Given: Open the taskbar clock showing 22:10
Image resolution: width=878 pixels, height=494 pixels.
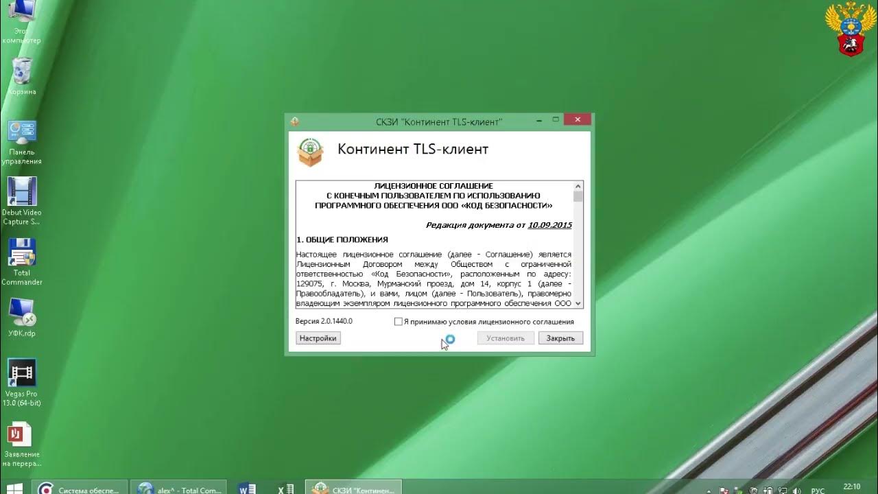Looking at the screenshot, I should point(851,487).
